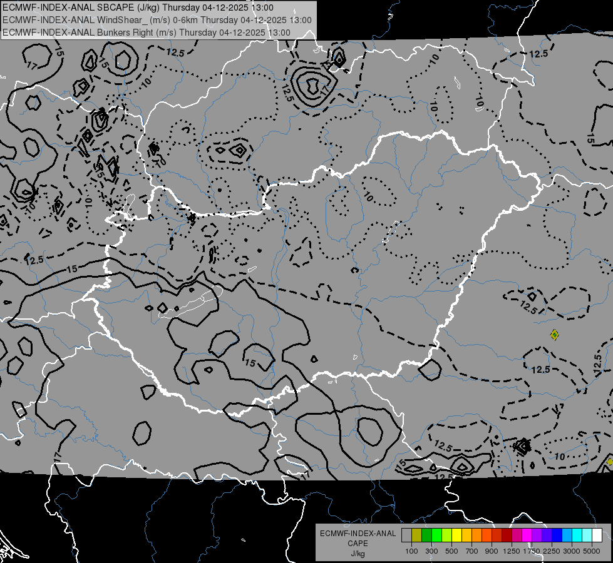Viewport: 613px width, 563px height.
Task: Select the sky blue swatch before 3000
Action: [567, 535]
